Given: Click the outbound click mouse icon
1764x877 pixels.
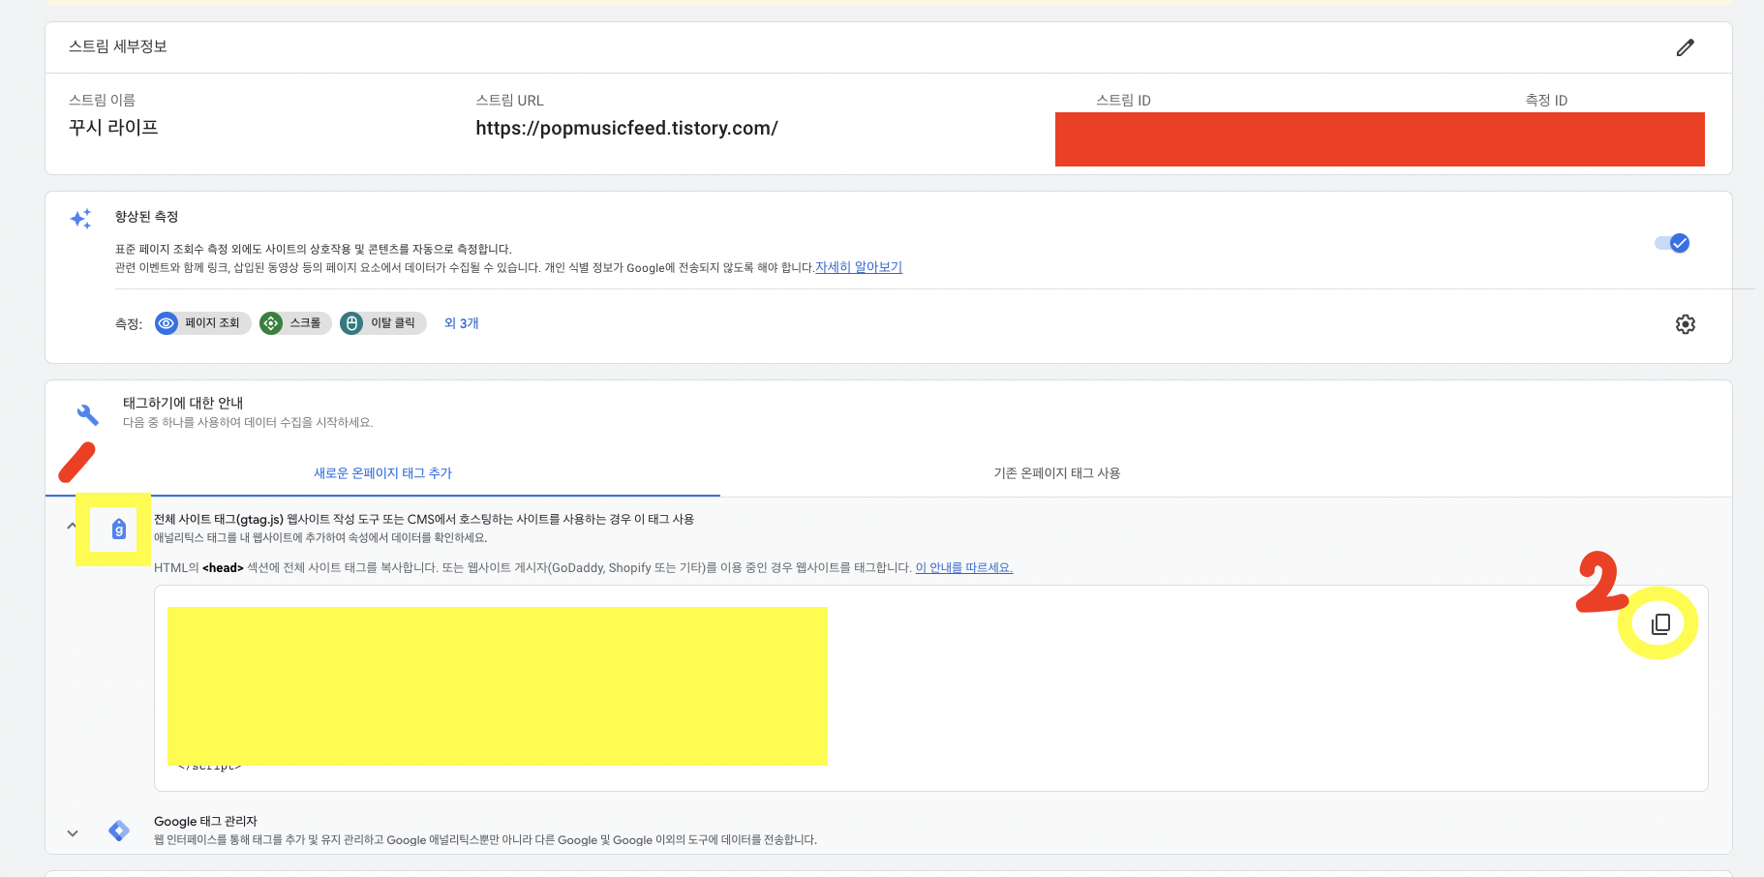Looking at the screenshot, I should 352,323.
